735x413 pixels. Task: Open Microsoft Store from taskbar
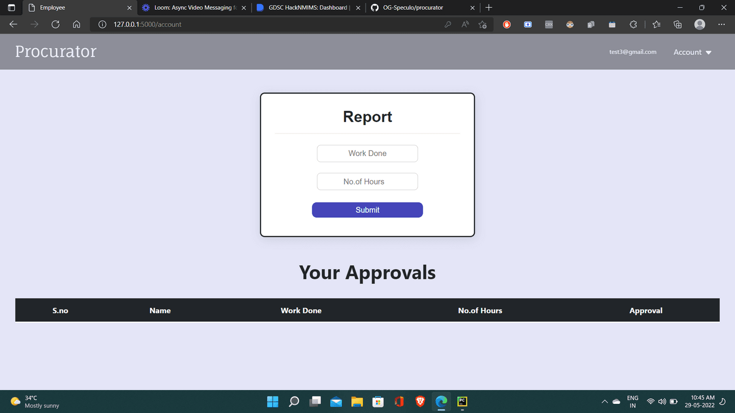[378, 402]
